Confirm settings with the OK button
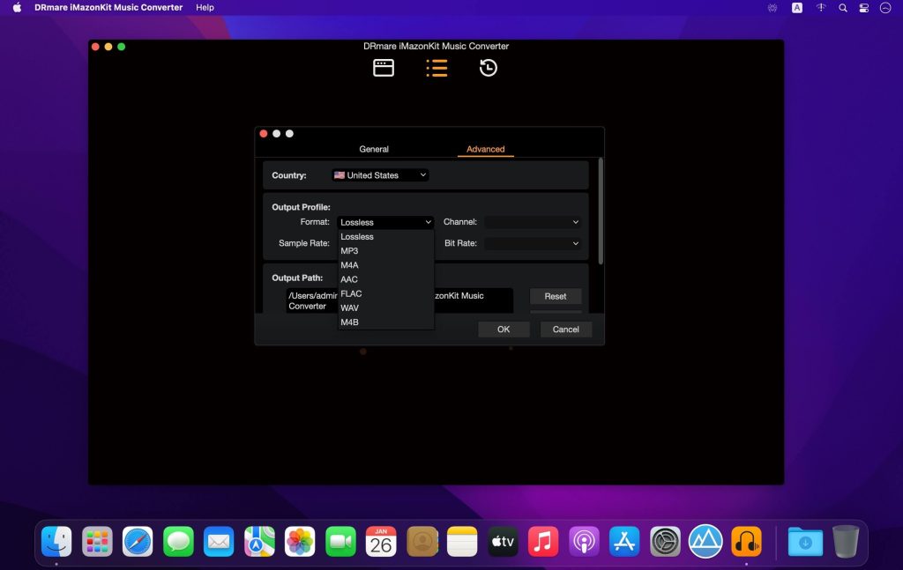This screenshot has width=903, height=570. pos(504,329)
